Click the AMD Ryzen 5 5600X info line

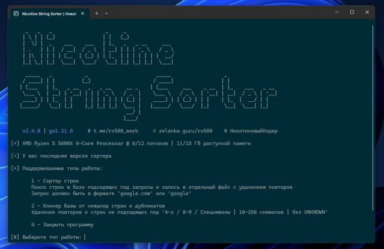pyautogui.click(x=136, y=143)
